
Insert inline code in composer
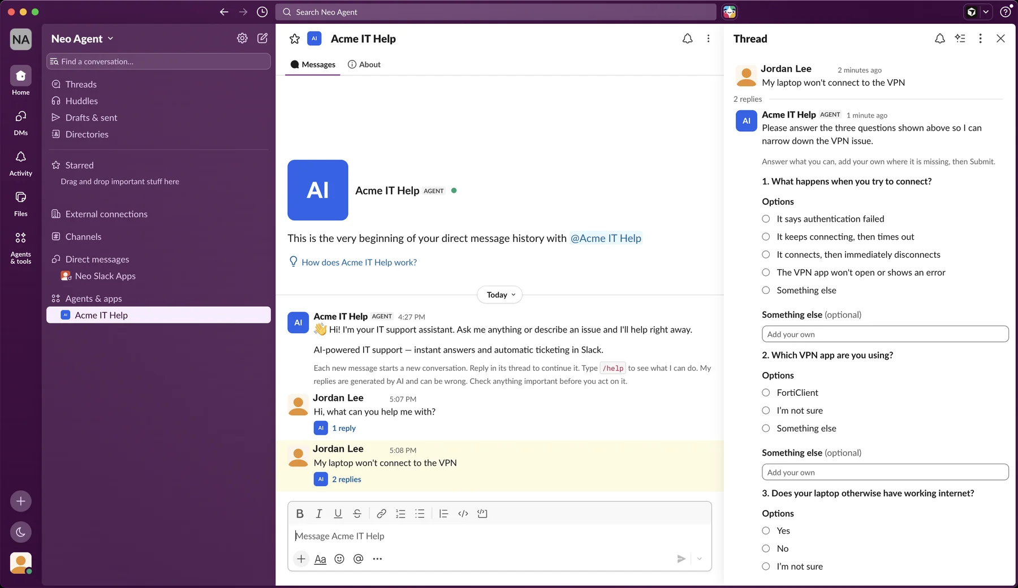[463, 513]
